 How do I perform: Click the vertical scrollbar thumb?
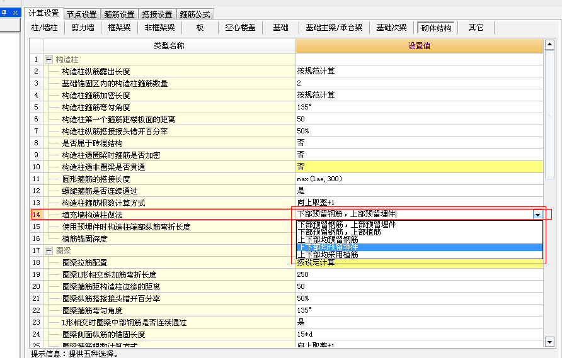pos(549,115)
